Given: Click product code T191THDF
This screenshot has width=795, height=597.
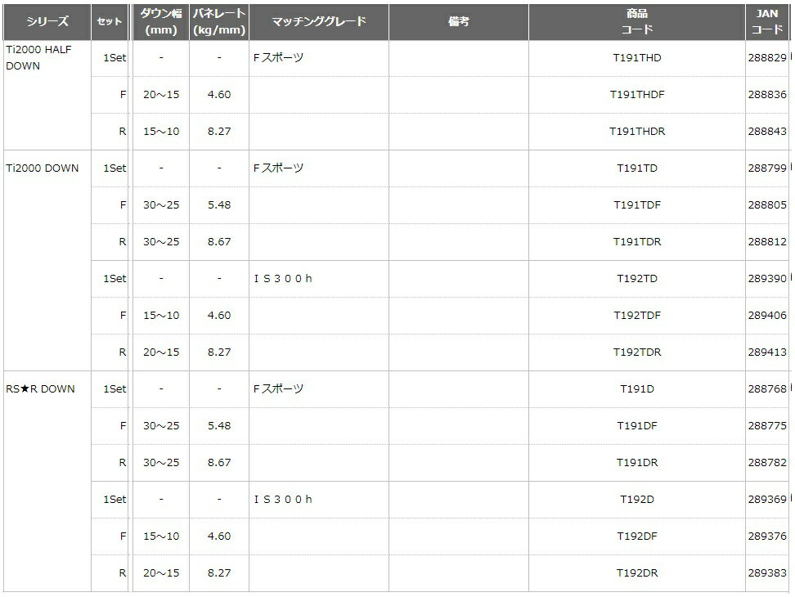Looking at the screenshot, I should [636, 95].
